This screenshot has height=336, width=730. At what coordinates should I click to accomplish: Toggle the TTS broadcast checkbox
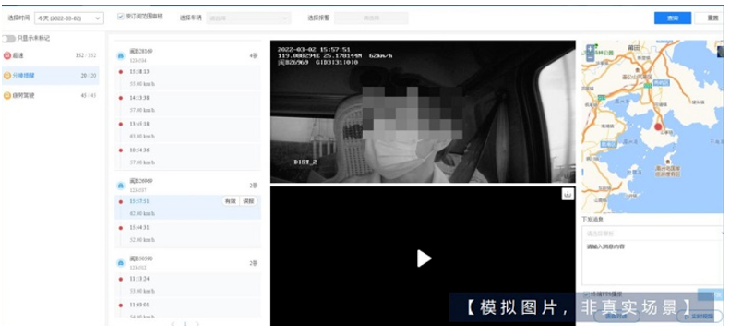tap(587, 294)
